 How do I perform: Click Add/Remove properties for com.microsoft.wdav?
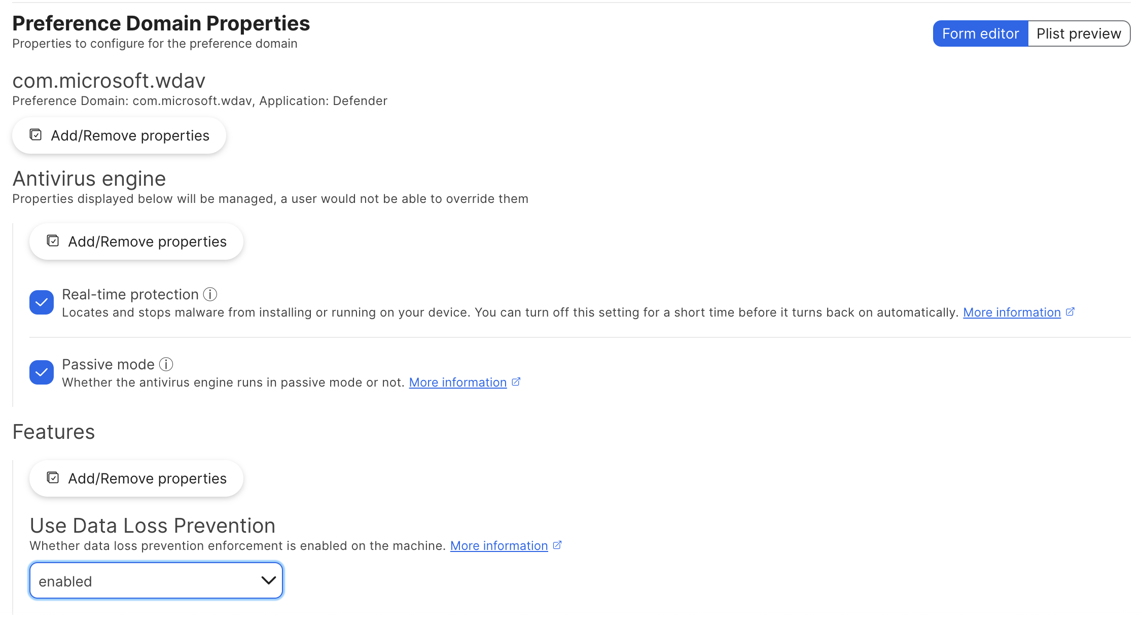pos(119,135)
